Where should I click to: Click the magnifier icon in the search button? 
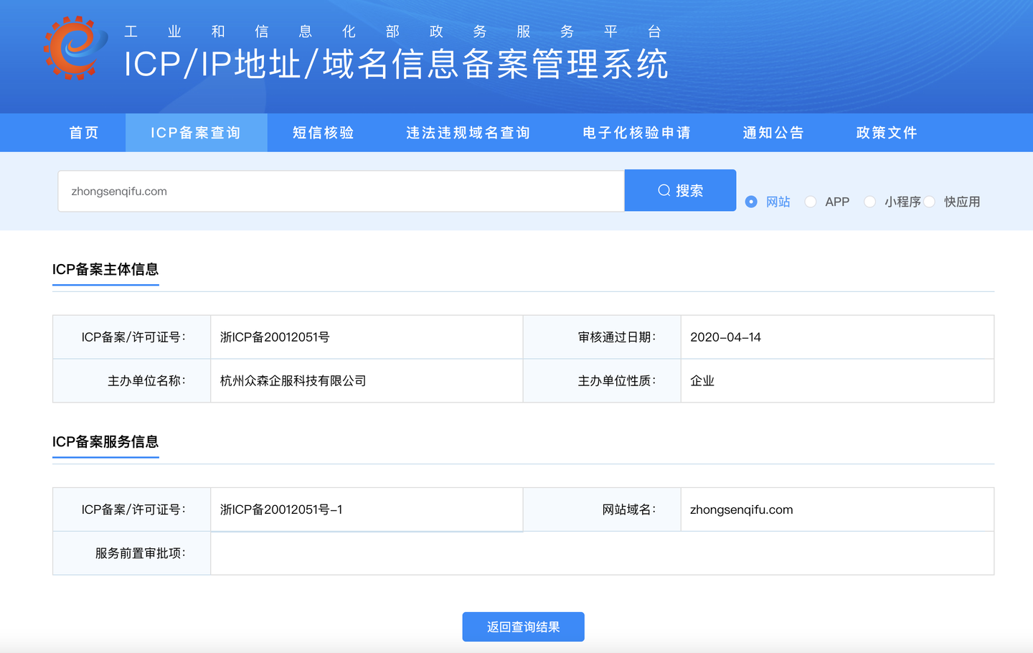pos(663,190)
